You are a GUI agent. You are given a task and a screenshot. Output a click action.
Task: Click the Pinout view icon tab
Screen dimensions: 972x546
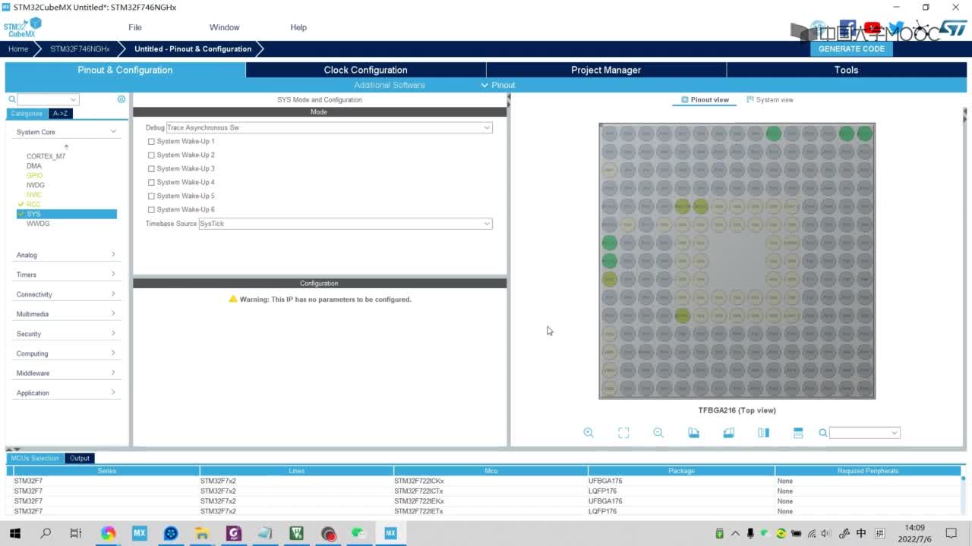tap(705, 99)
